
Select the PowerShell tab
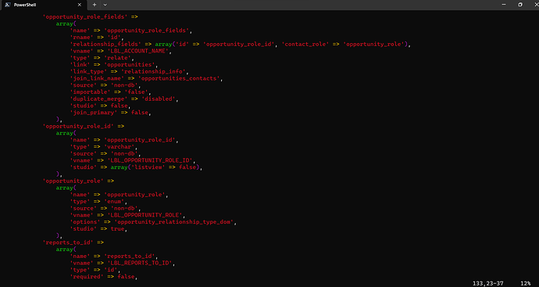(43, 5)
